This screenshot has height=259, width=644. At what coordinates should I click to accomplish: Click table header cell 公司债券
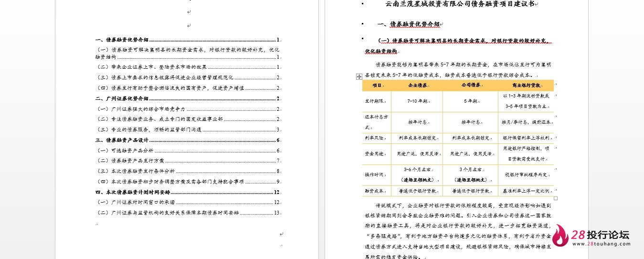pos(470,85)
